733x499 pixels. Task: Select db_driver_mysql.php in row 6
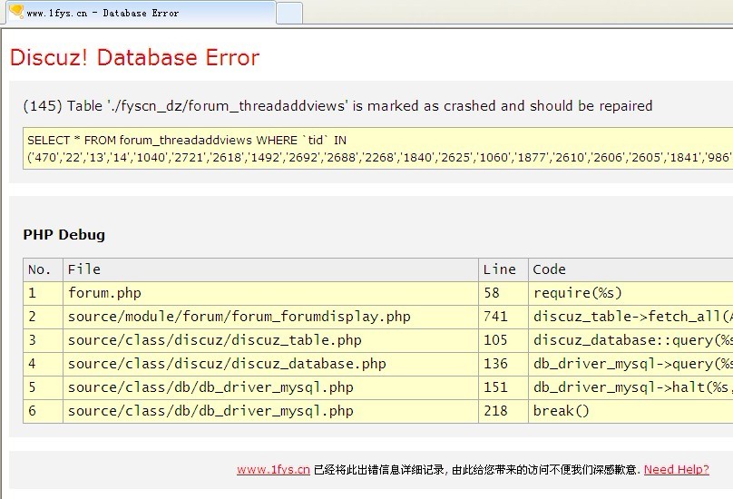pos(270,411)
